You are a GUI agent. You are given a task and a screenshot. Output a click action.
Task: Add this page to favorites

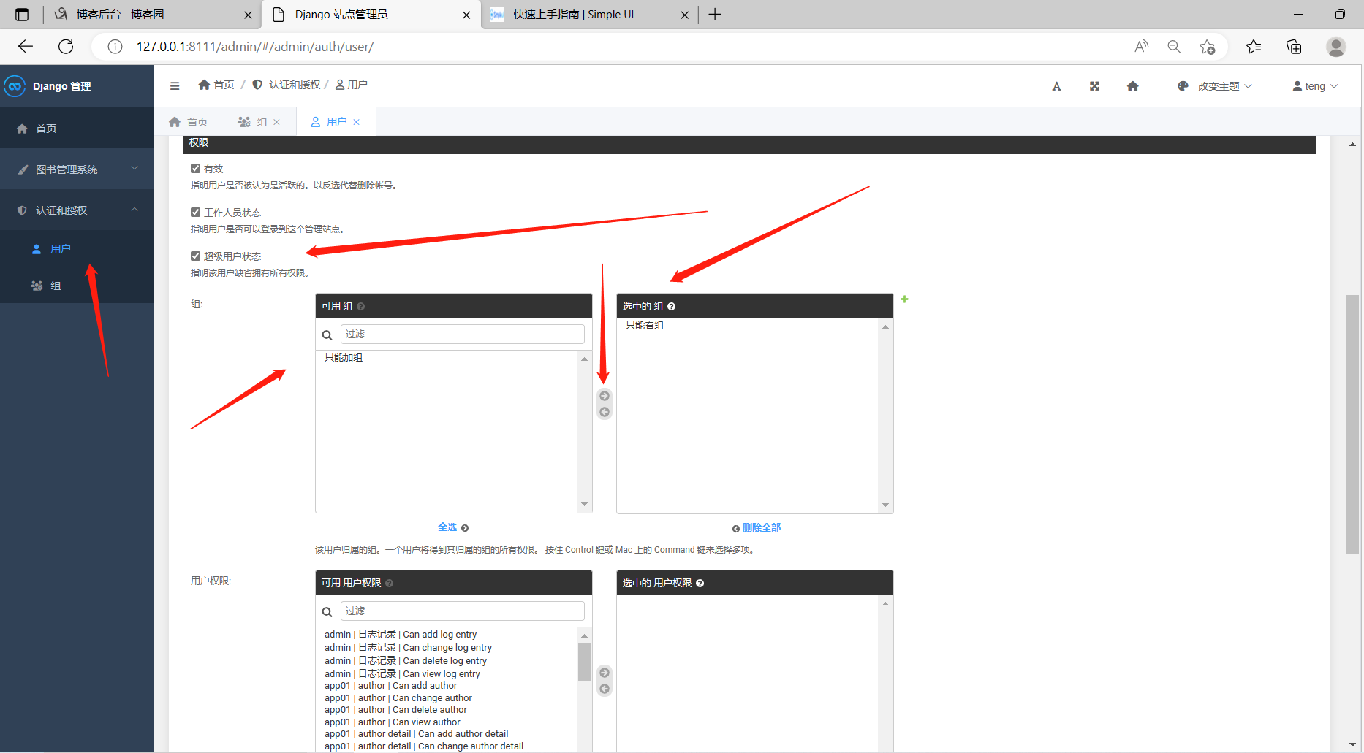coord(1207,47)
